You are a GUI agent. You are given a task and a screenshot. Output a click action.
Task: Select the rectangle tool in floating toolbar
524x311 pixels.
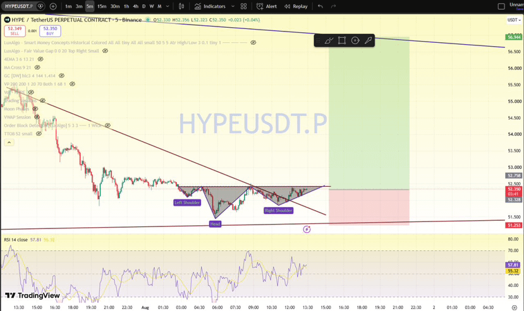[x=341, y=40]
